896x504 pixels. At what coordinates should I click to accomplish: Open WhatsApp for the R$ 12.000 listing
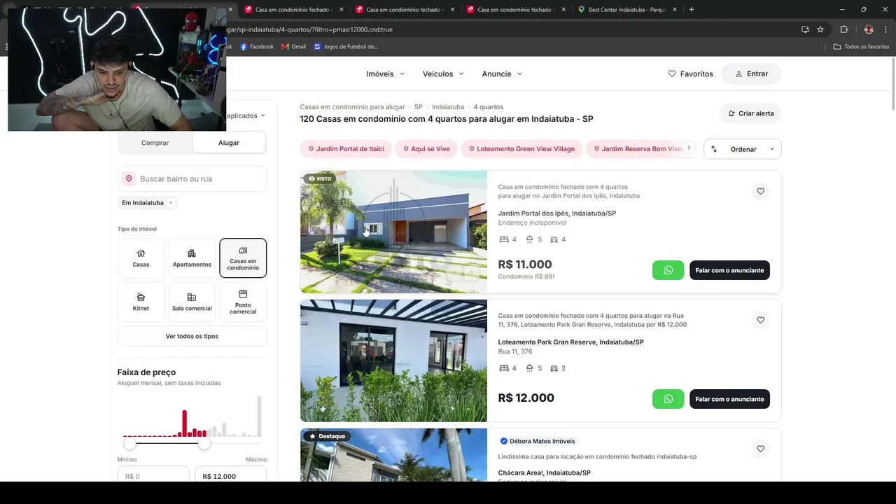tap(668, 399)
